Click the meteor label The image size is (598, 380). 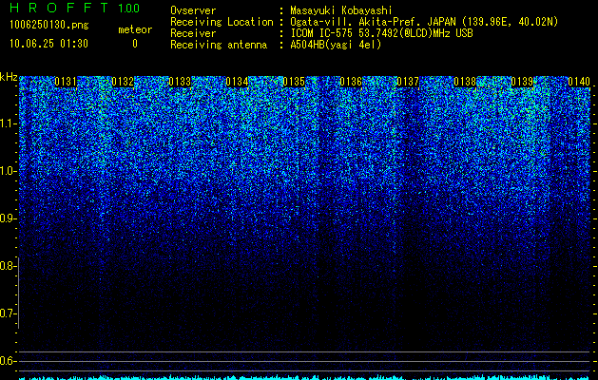pos(135,29)
